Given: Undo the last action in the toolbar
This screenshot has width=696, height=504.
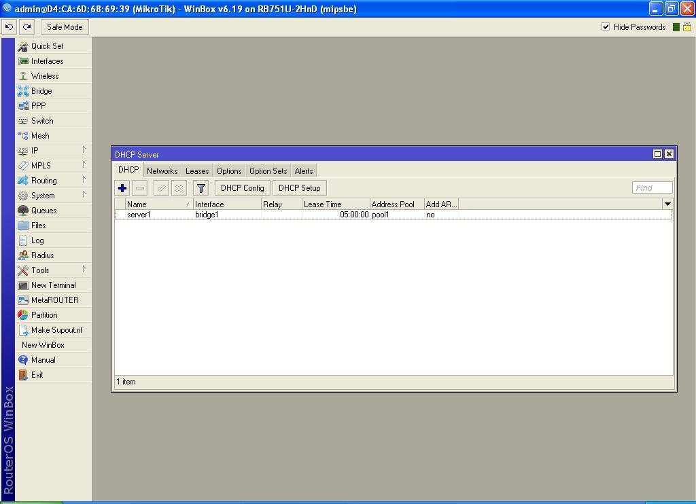Looking at the screenshot, I should pos(9,27).
